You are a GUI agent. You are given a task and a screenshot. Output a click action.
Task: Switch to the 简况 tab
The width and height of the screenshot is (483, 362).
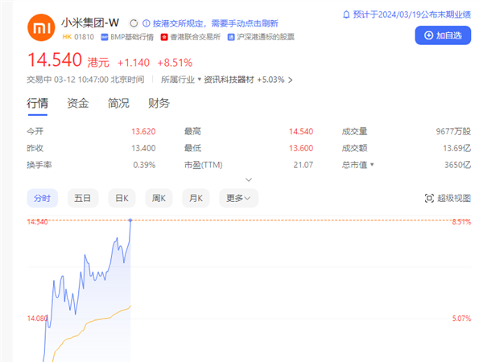[118, 103]
